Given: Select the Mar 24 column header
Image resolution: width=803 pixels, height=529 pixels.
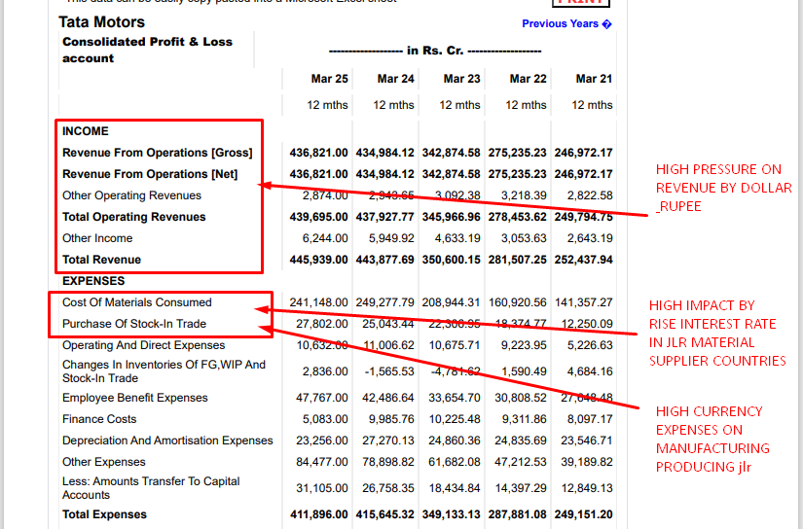Looking at the screenshot, I should point(395,79).
